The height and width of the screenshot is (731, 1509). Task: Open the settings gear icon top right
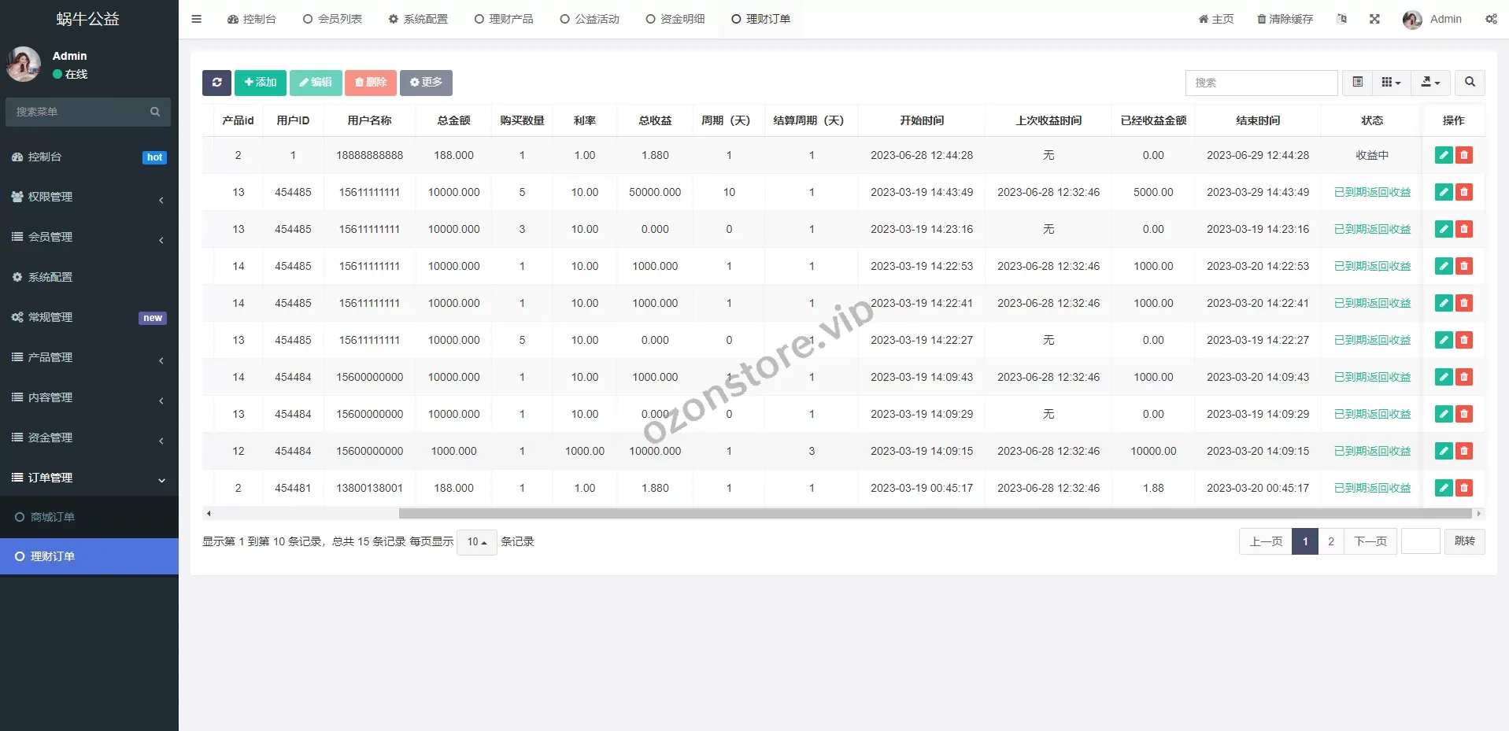pos(1492,18)
